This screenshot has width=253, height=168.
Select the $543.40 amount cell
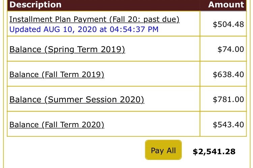(x=228, y=125)
